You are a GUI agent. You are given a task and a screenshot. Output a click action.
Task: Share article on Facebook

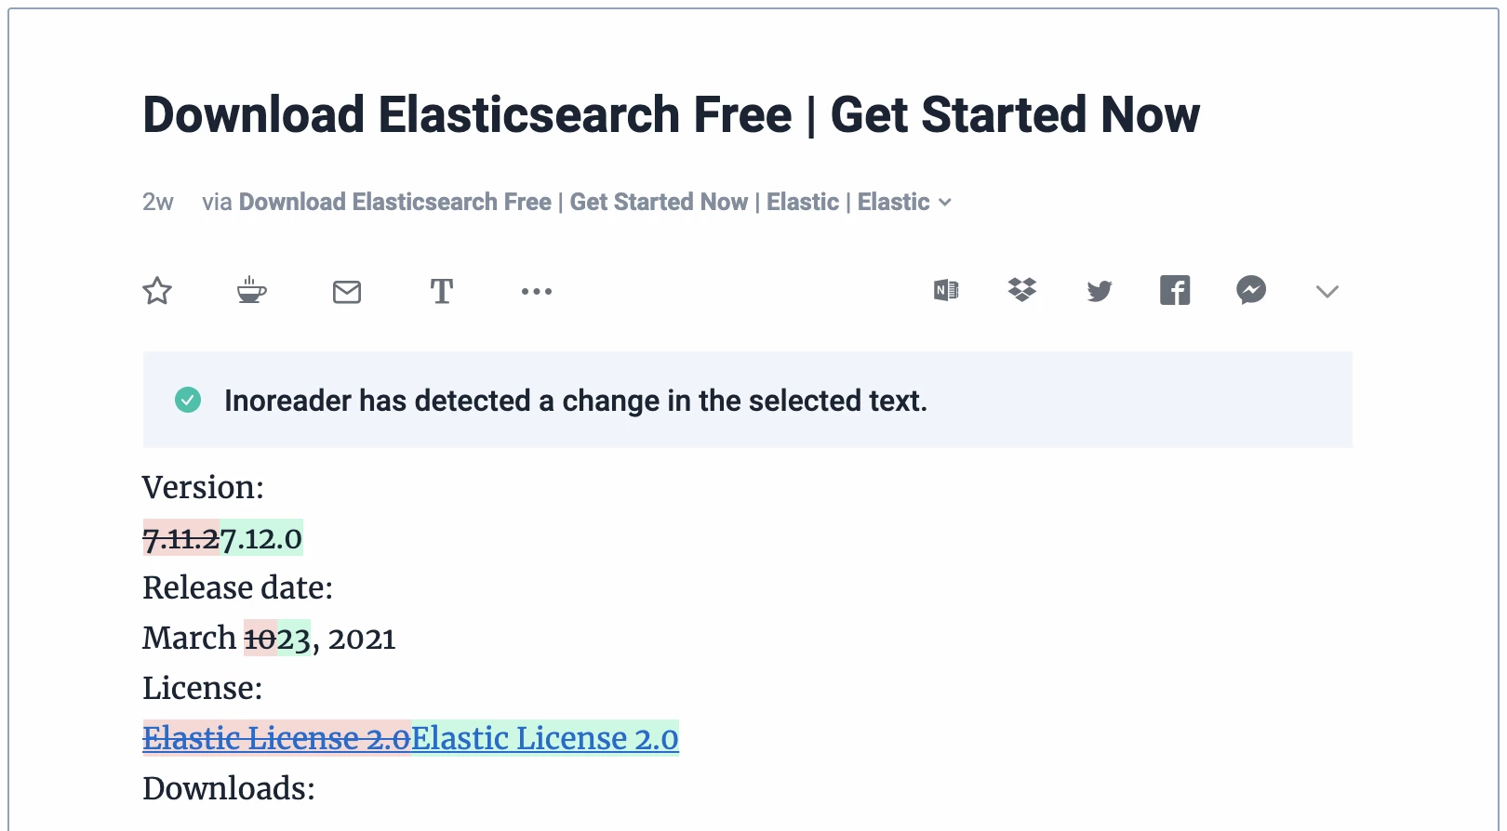click(1175, 290)
